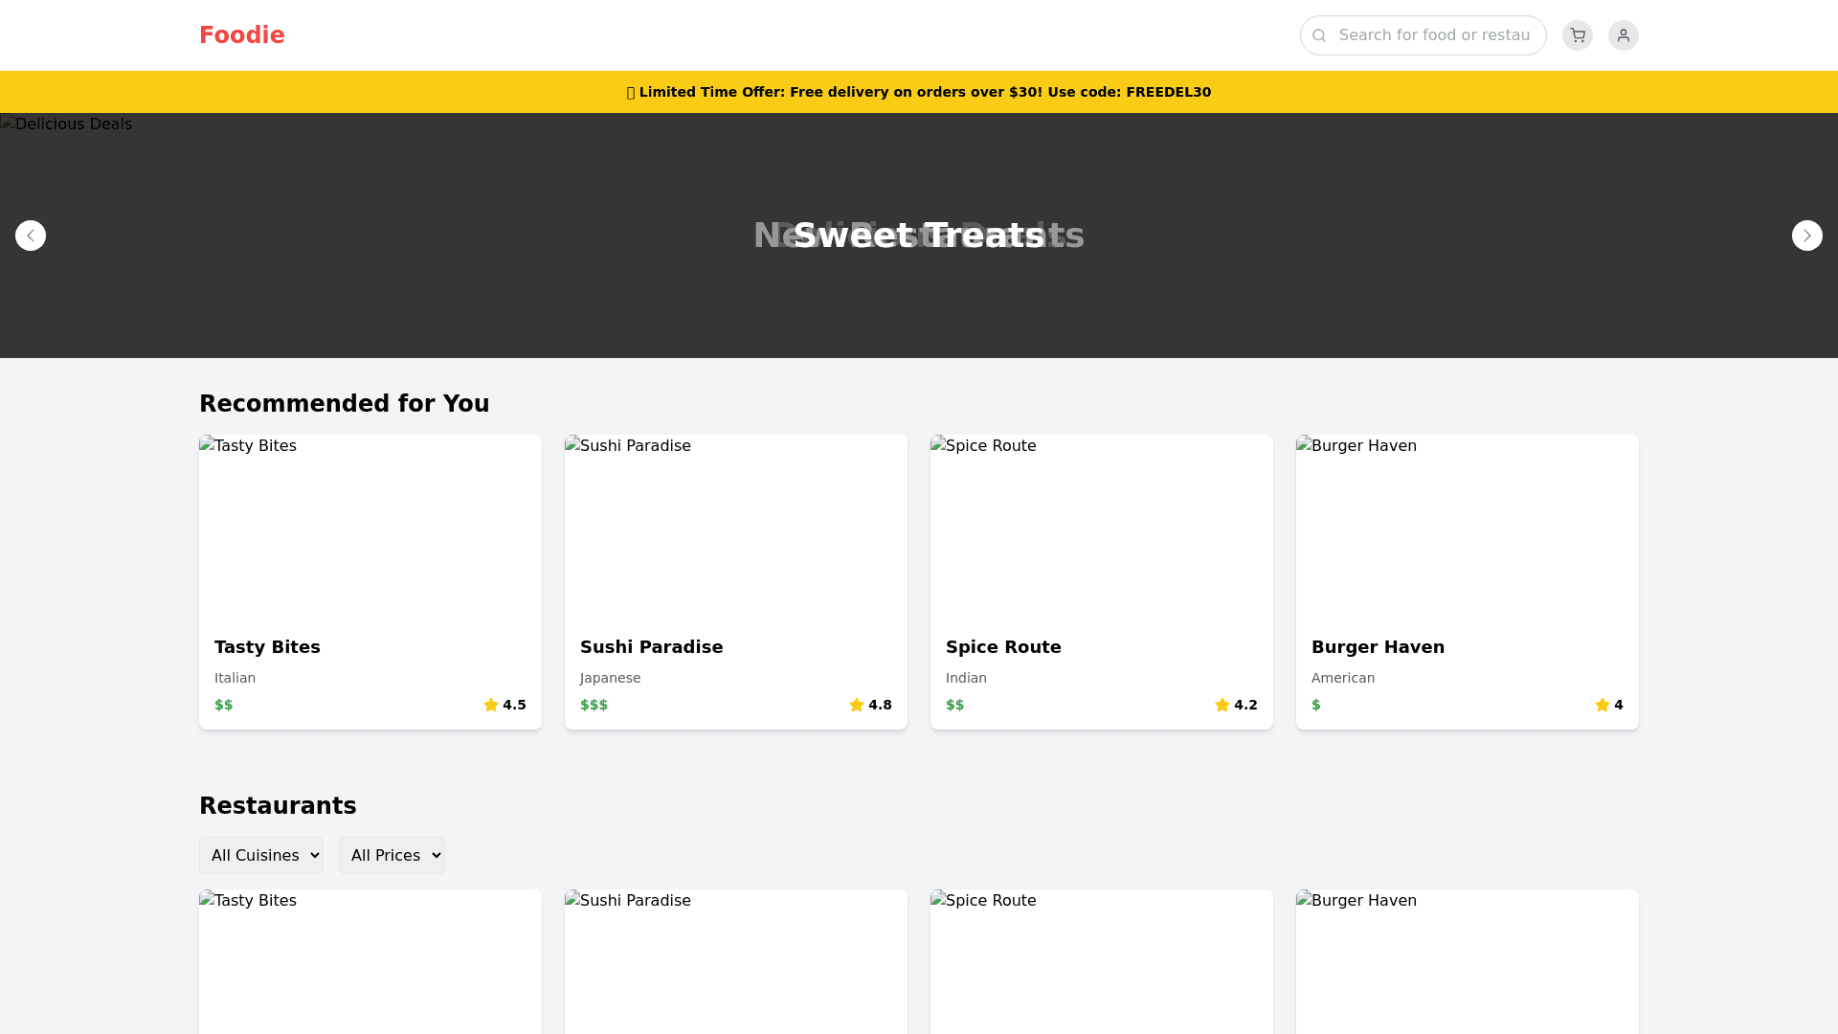Click Sushi Paradise star rating icon
This screenshot has width=1838, height=1034.
tap(857, 705)
